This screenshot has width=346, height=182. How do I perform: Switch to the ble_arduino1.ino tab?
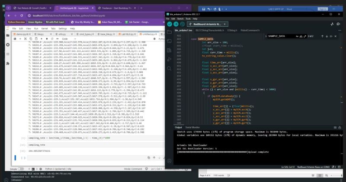point(183,30)
